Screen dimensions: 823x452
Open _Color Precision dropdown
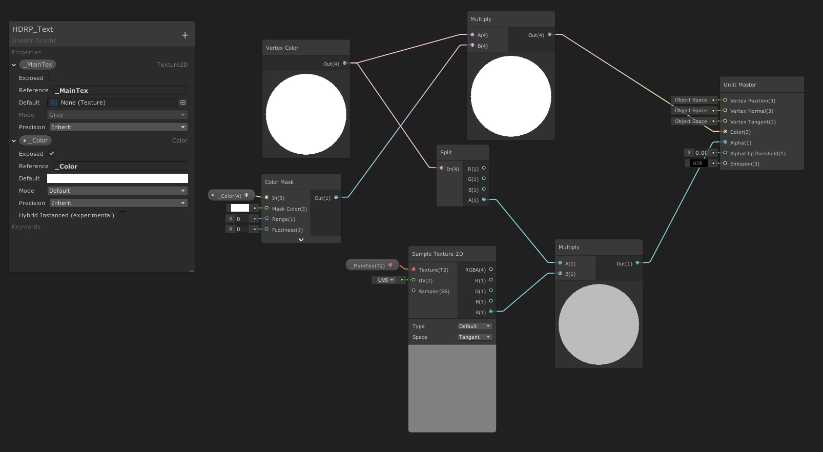[x=118, y=203]
